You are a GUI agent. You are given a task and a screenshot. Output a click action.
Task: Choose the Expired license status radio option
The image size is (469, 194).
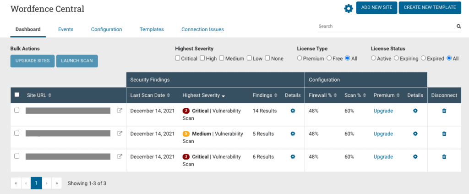(423, 58)
